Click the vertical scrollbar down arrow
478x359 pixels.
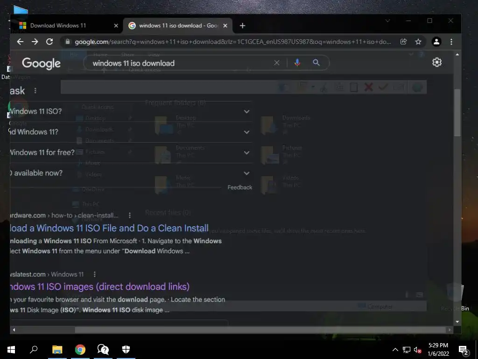457,322
